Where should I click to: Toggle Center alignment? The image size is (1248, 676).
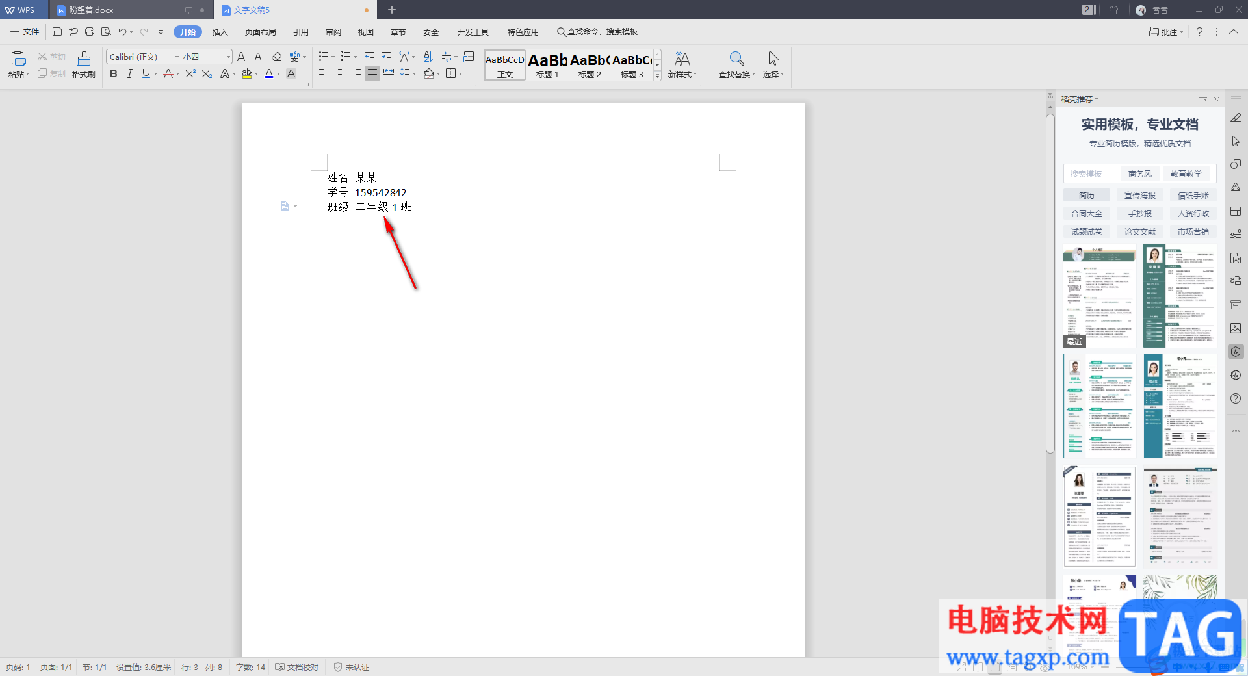tap(340, 74)
